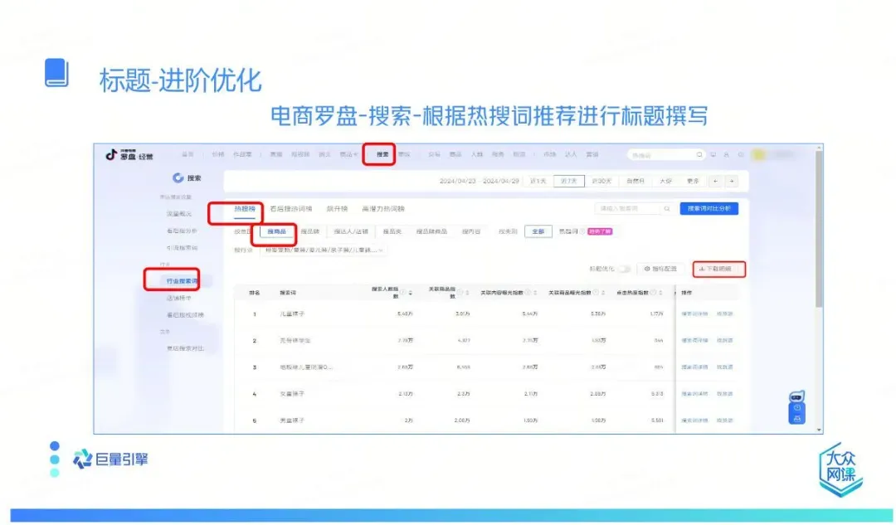Open search term details for 男童袜子
Viewport: 896px width, 525px height.
694,420
